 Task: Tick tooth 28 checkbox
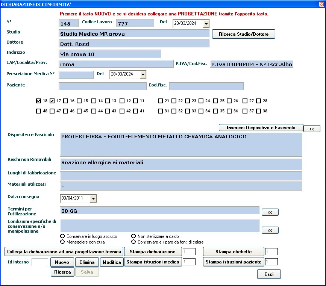pos(258,101)
